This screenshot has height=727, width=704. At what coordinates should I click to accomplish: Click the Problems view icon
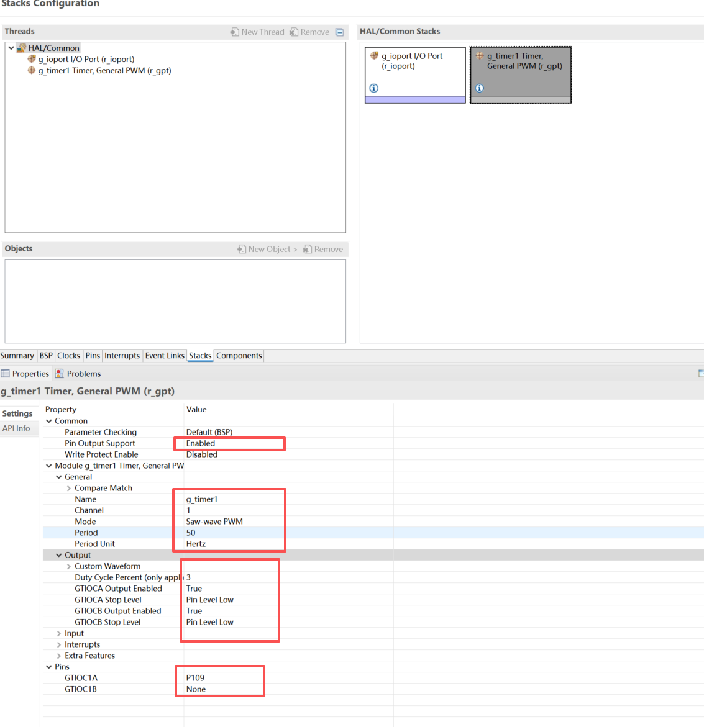point(60,373)
